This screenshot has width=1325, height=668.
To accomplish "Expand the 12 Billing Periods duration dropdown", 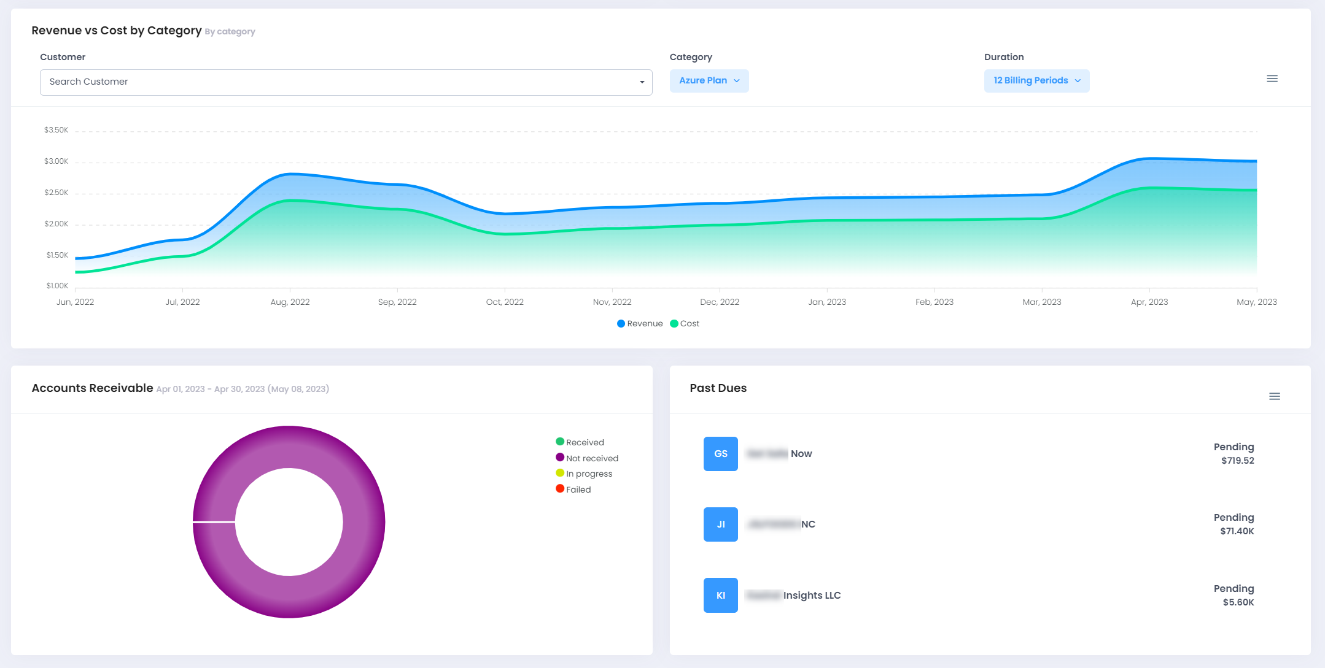I will [x=1037, y=81].
